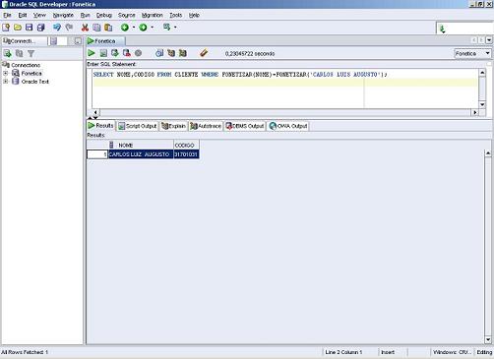Viewport: 494px width, 359px height.
Task: Switch to the Script Output tab
Action: click(x=138, y=126)
